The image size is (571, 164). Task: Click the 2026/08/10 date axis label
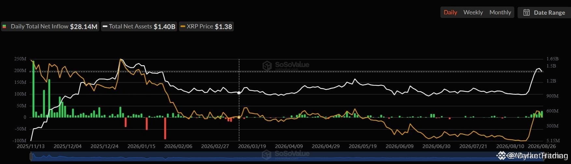[510, 146]
